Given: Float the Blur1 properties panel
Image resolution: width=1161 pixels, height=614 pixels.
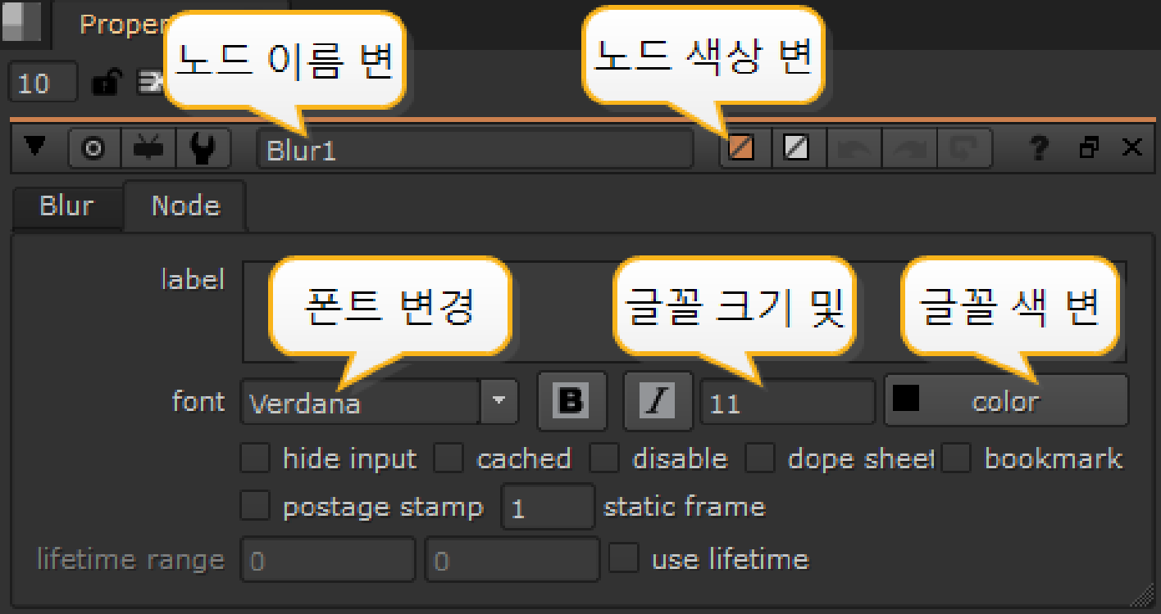Looking at the screenshot, I should (x=1089, y=148).
